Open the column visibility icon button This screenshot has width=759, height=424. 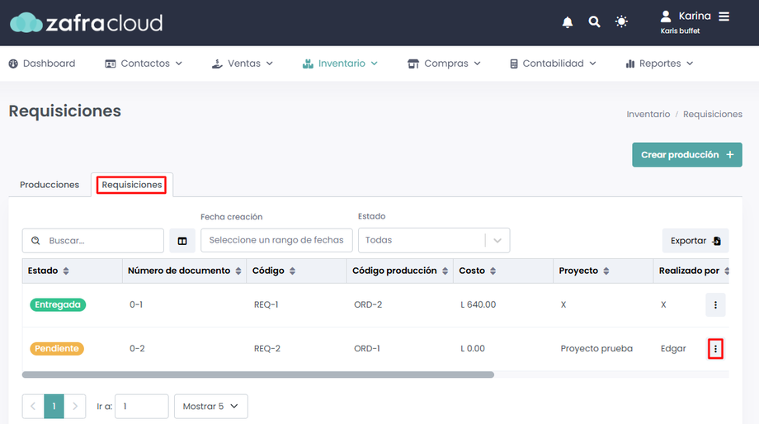(x=182, y=241)
